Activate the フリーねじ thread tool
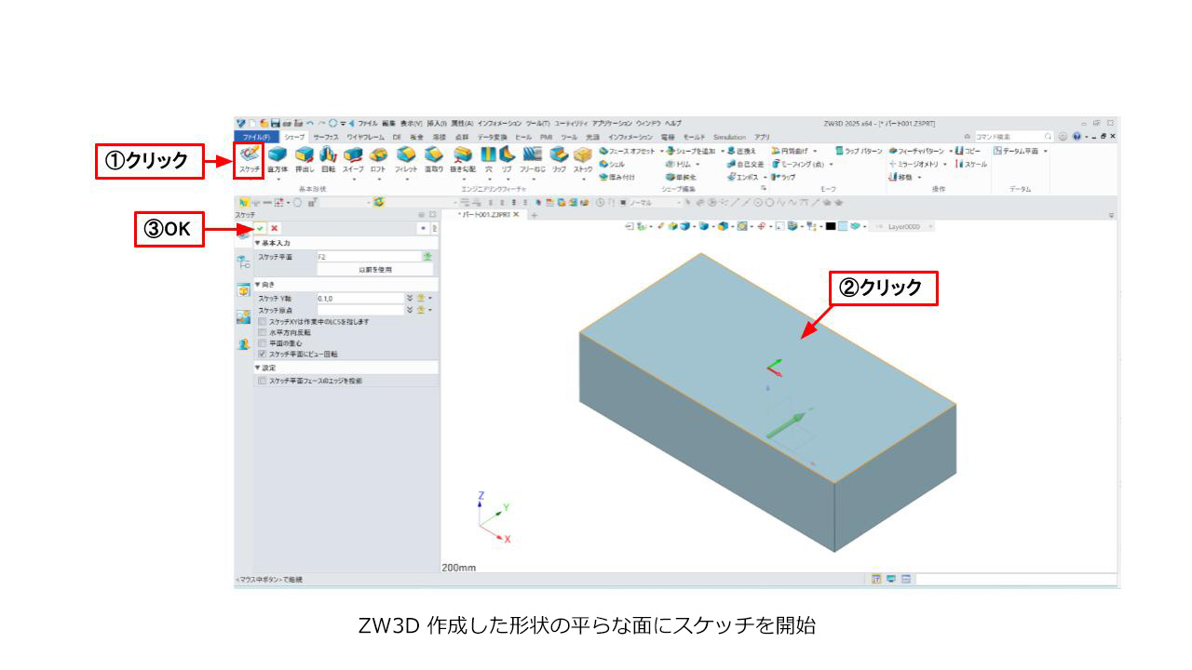 pyautogui.click(x=532, y=160)
